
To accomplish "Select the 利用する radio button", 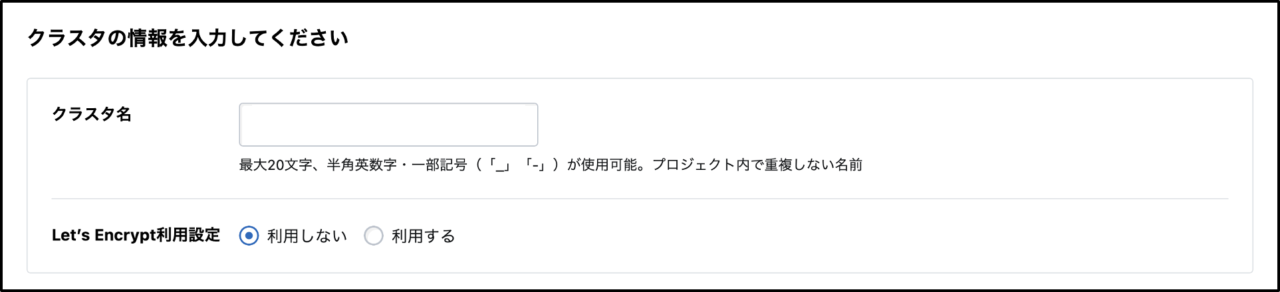I will [374, 236].
